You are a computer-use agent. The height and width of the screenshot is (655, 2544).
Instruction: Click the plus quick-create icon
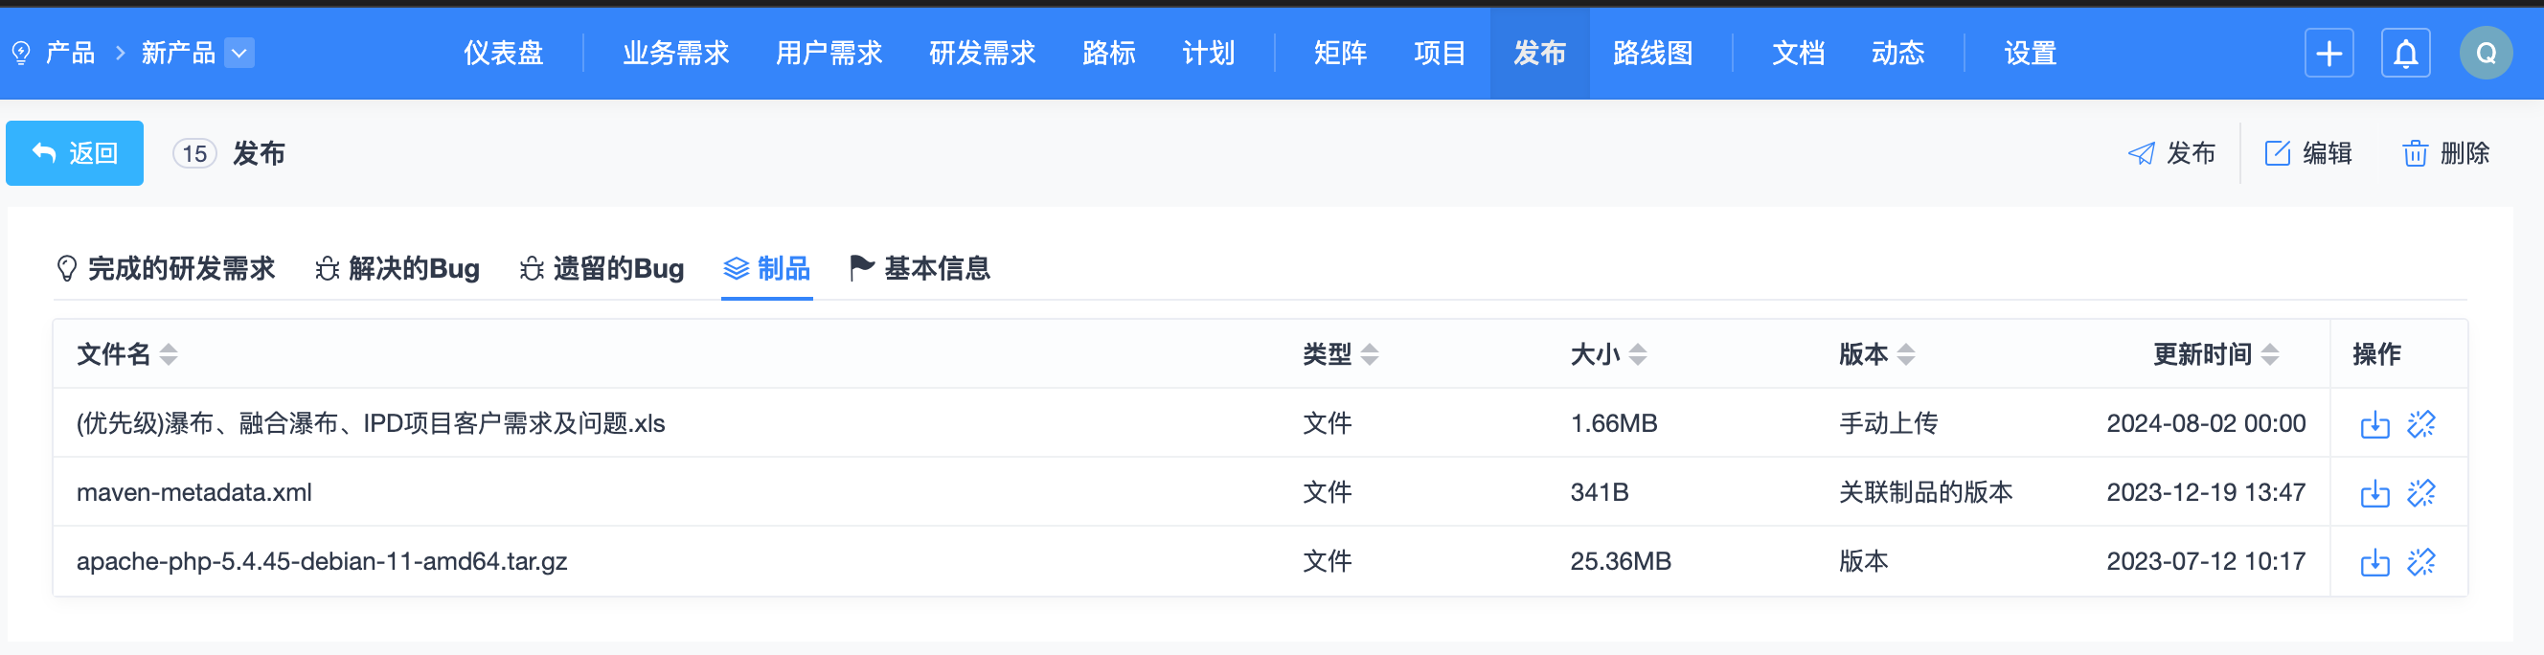click(2328, 54)
